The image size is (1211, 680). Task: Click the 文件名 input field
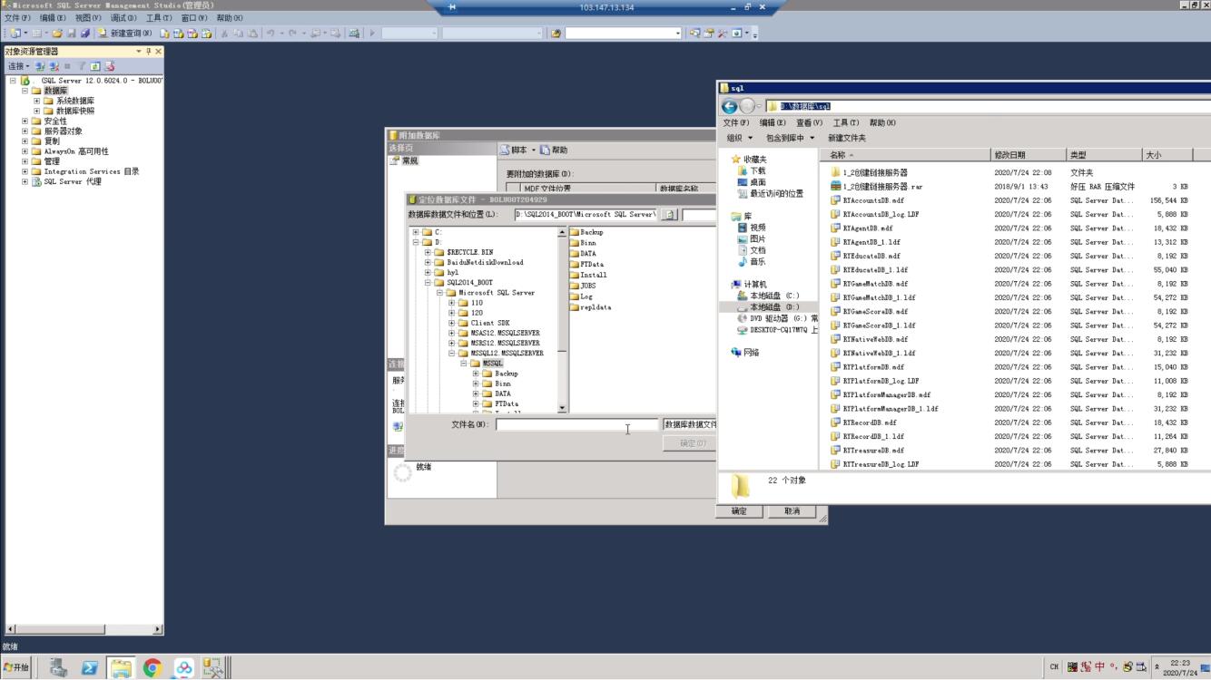576,424
